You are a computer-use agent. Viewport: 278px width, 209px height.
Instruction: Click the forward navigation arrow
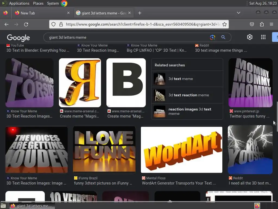tap(16, 24)
